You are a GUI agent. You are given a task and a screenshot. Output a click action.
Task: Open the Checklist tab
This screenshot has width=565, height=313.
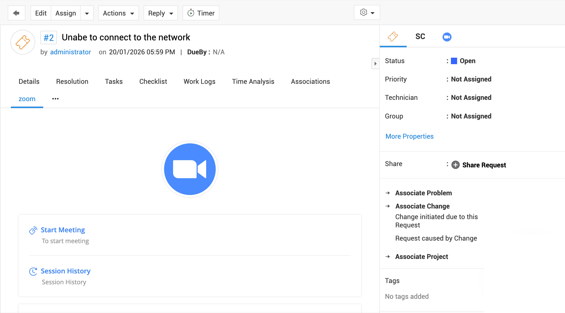click(153, 81)
